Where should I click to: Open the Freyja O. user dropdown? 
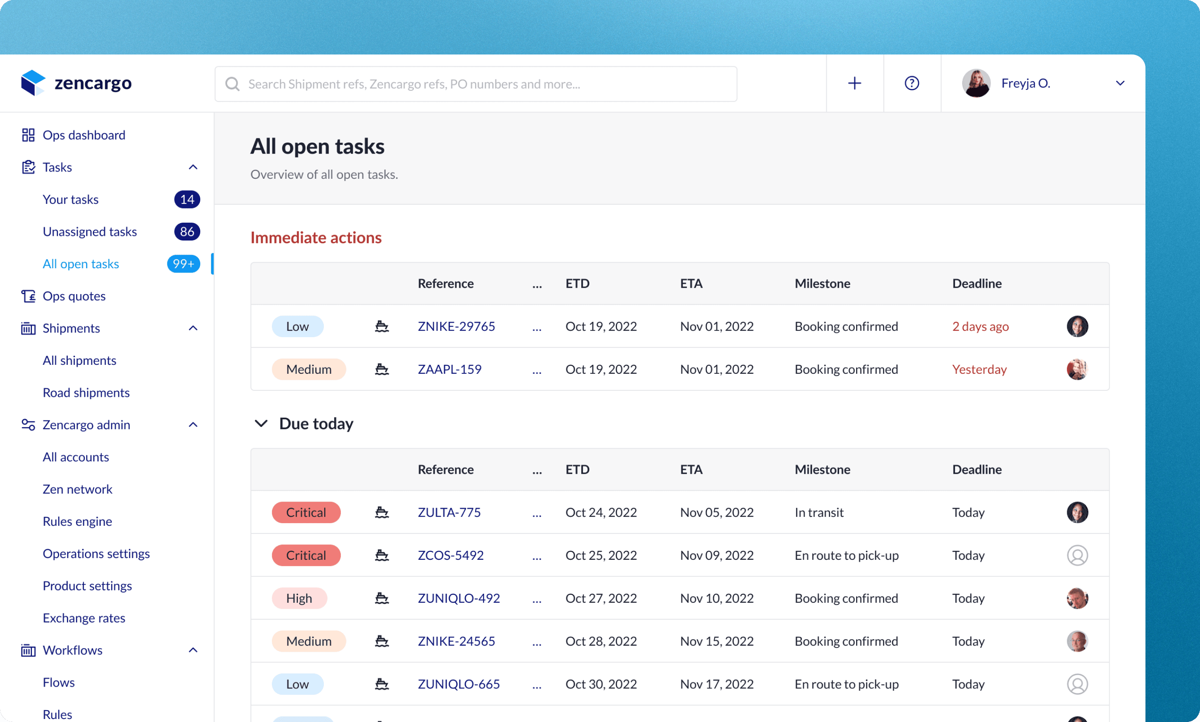1119,83
